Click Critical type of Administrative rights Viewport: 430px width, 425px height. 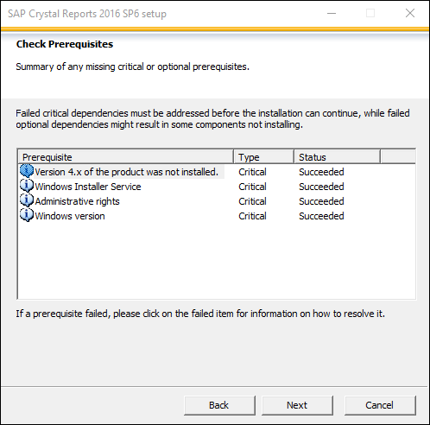coord(252,201)
